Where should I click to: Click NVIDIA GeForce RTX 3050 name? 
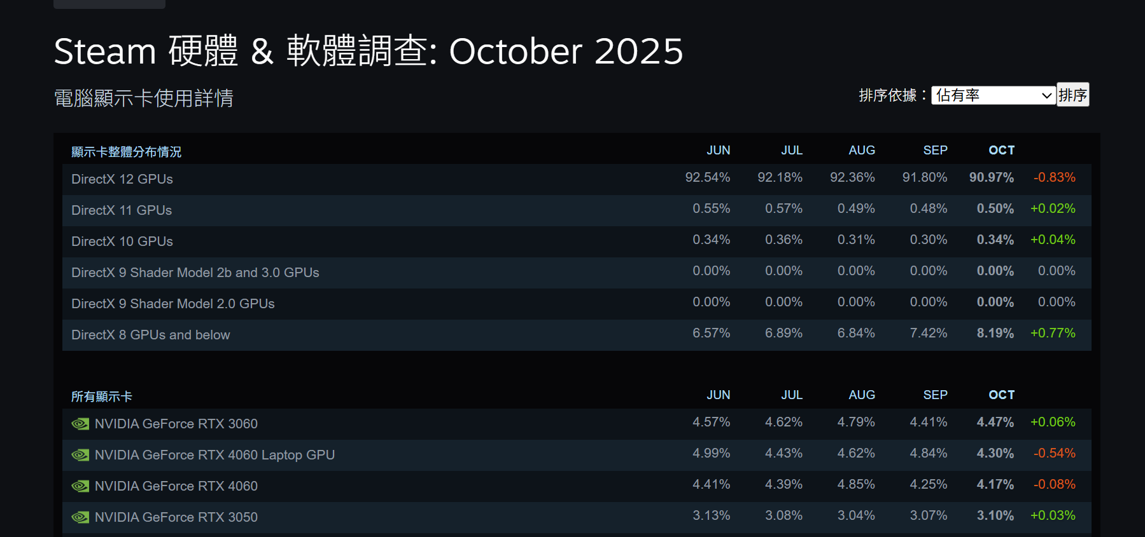coord(176,517)
